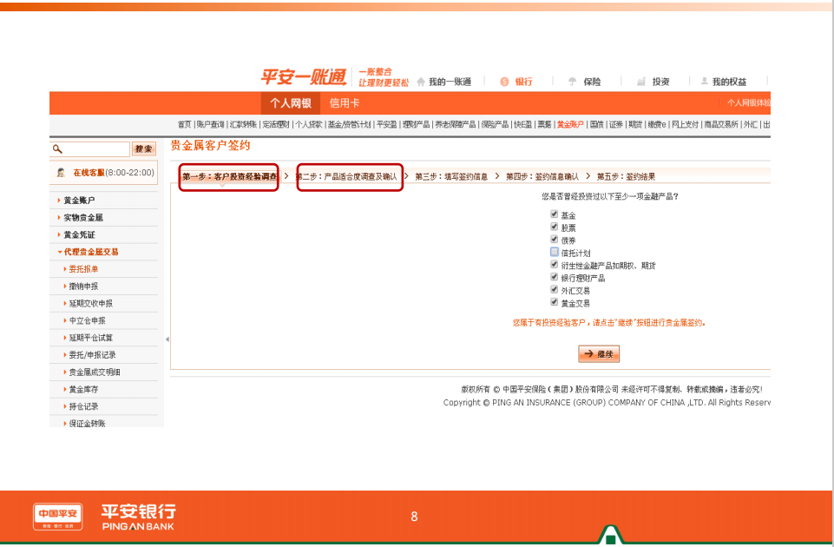834x547 pixels.
Task: Click the 平安一账通 logo
Action: pyautogui.click(x=303, y=77)
